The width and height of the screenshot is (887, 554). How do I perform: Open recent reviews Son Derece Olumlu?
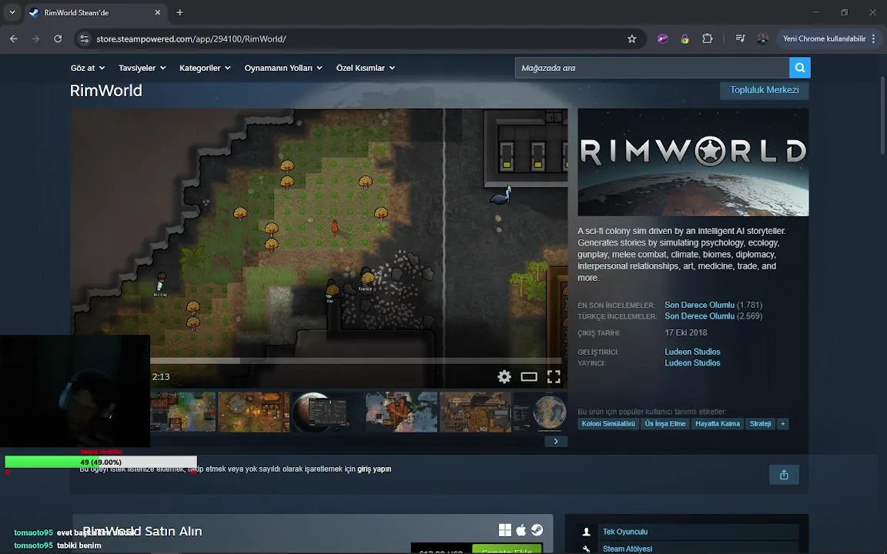[x=699, y=305]
